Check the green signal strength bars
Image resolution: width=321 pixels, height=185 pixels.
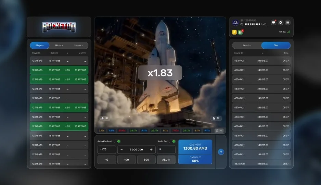coord(288,32)
